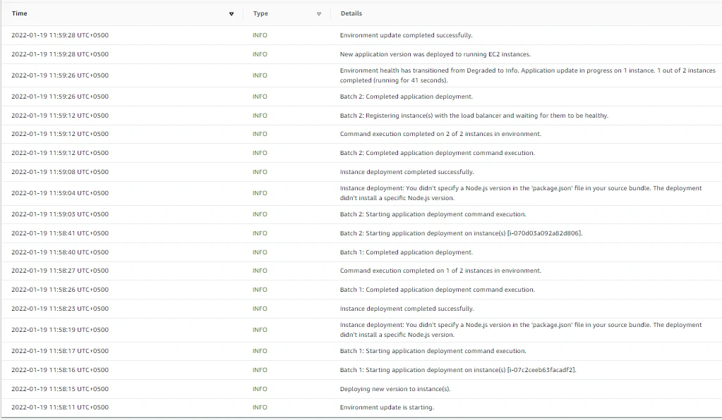This screenshot has height=420, width=722.
Task: Click 'Command execution completed on 2 of 2' event
Action: click(x=440, y=134)
